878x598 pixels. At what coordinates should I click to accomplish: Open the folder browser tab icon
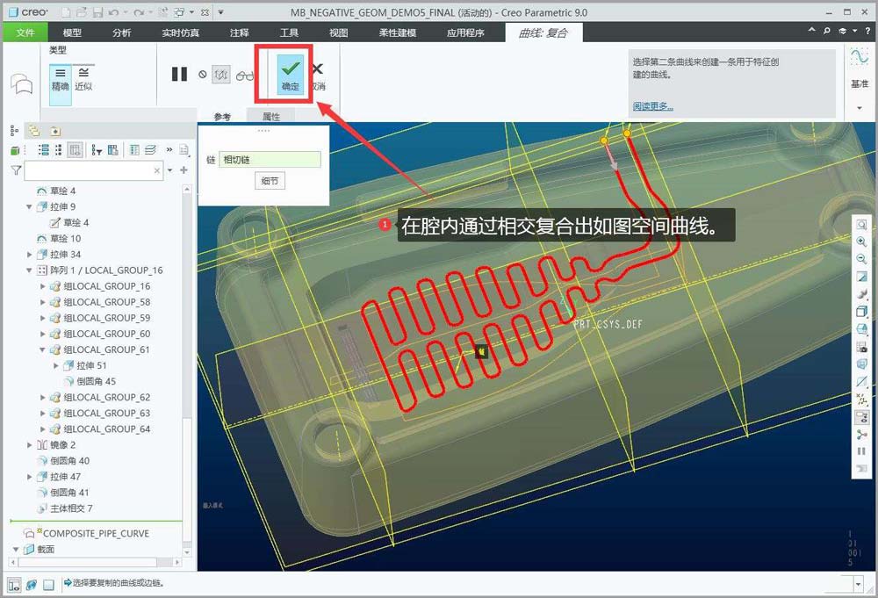[35, 131]
